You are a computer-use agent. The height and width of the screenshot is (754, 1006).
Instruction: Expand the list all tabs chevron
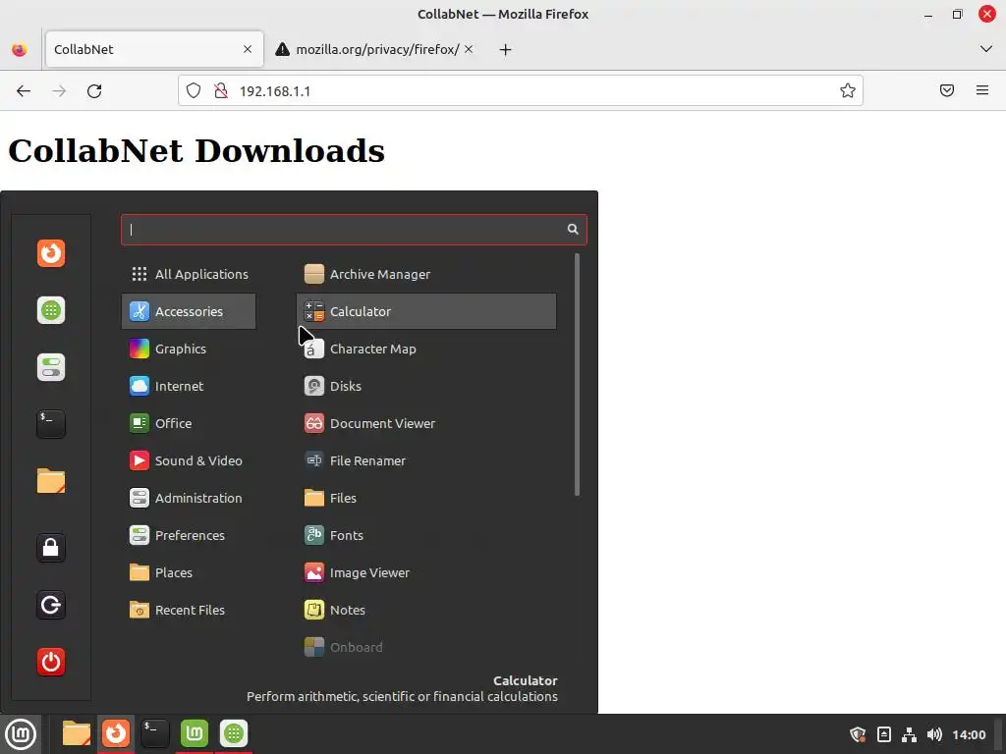coord(986,49)
